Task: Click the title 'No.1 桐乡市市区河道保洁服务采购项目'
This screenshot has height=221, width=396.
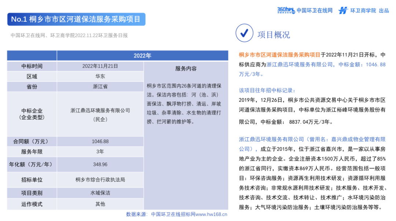Action: 76,19
